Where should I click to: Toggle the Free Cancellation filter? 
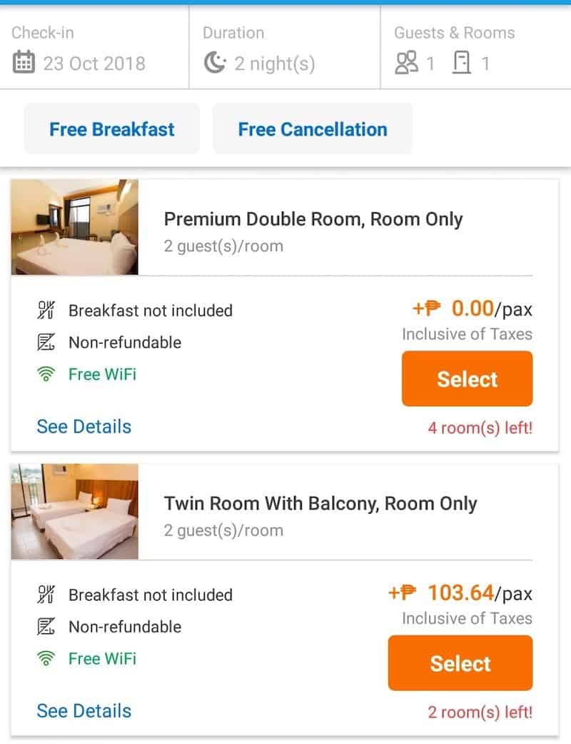point(313,129)
